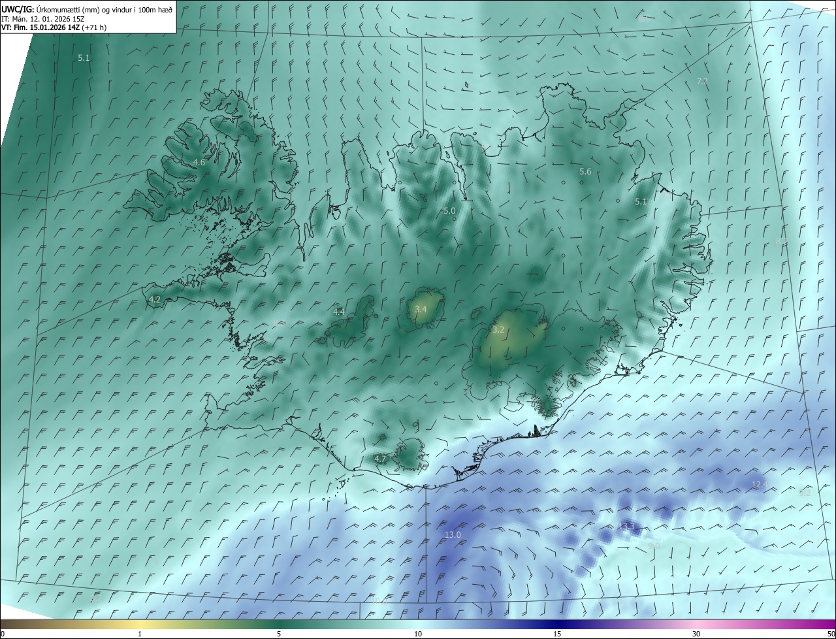
Task: Click the 5.6 value on the map
Action: click(585, 172)
